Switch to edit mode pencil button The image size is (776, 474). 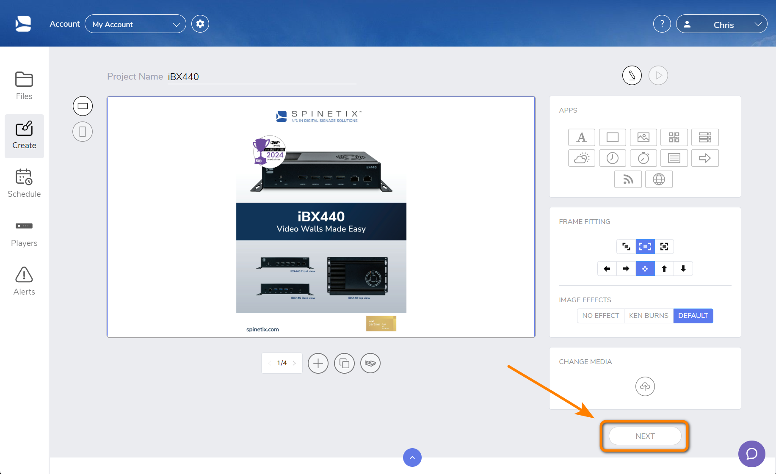(x=632, y=75)
